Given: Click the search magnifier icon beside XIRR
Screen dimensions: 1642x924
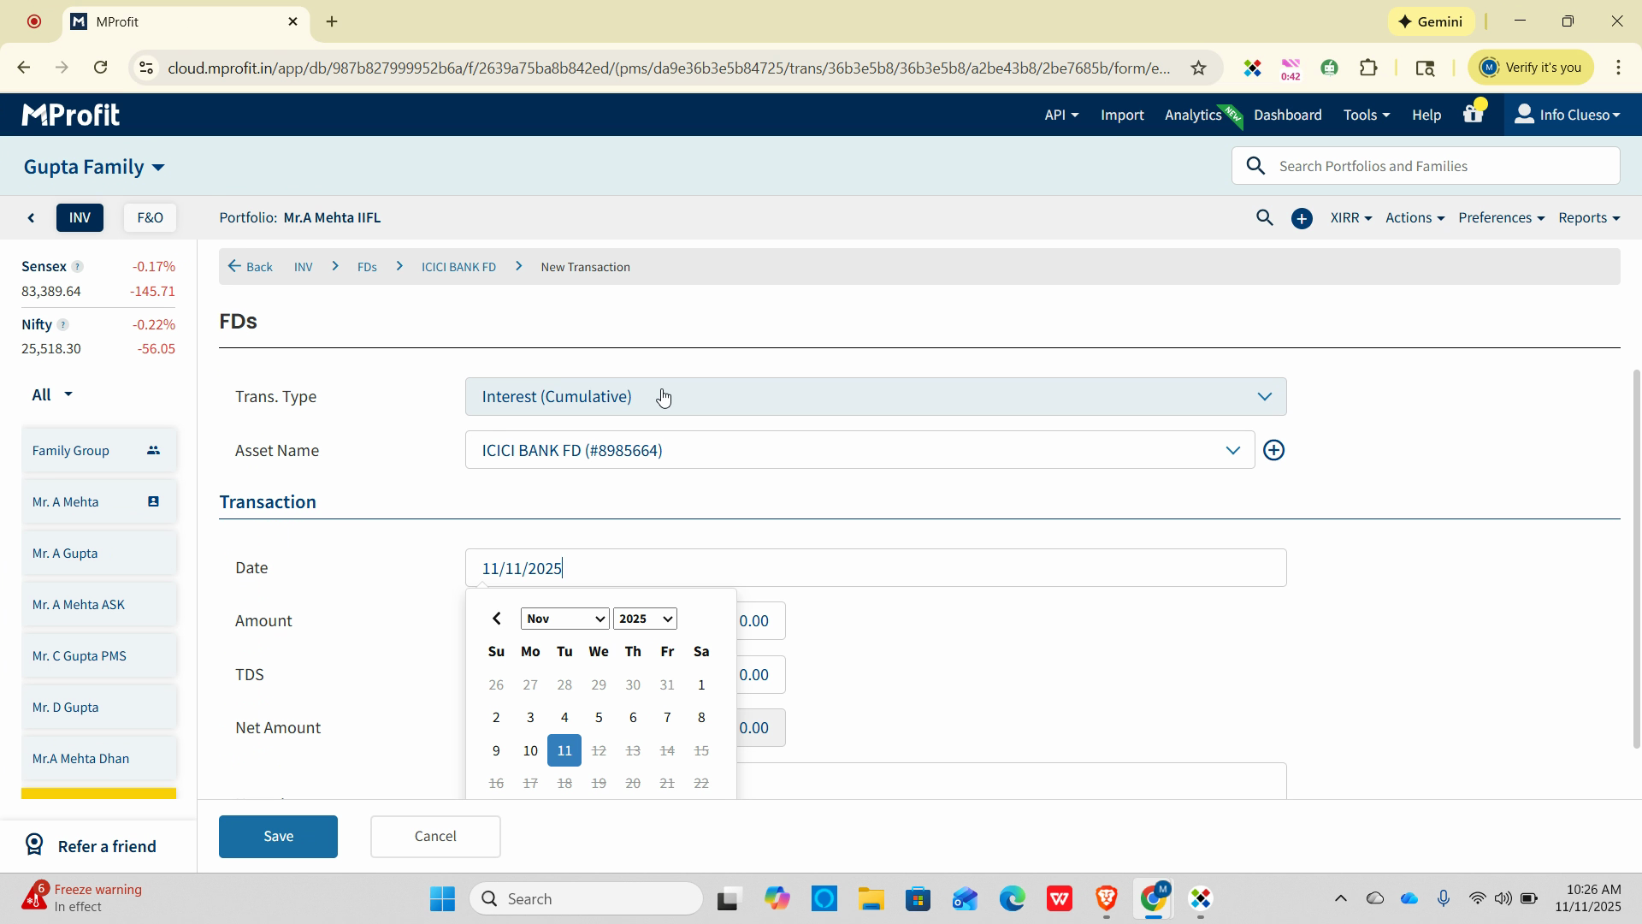Looking at the screenshot, I should point(1264,218).
